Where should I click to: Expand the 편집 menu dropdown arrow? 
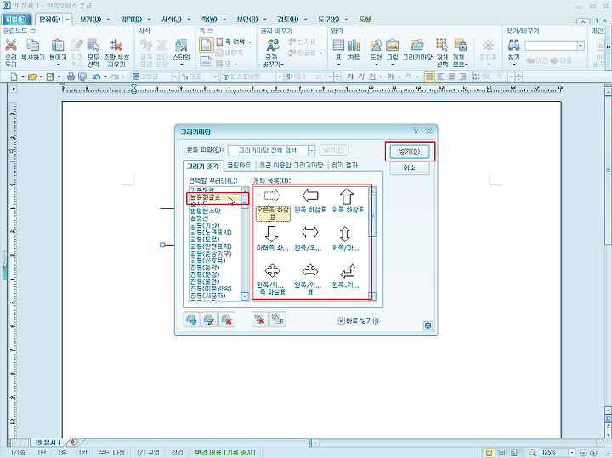point(67,19)
